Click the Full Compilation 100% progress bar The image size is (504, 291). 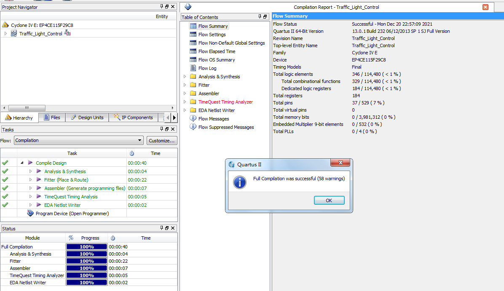pyautogui.click(x=87, y=247)
